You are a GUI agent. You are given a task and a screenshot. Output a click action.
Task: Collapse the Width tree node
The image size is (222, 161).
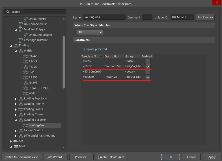16,51
